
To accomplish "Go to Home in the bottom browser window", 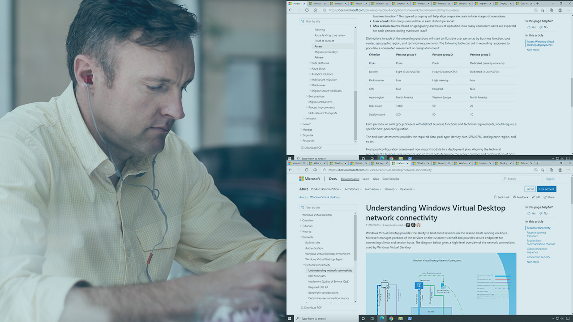I will point(315,170).
